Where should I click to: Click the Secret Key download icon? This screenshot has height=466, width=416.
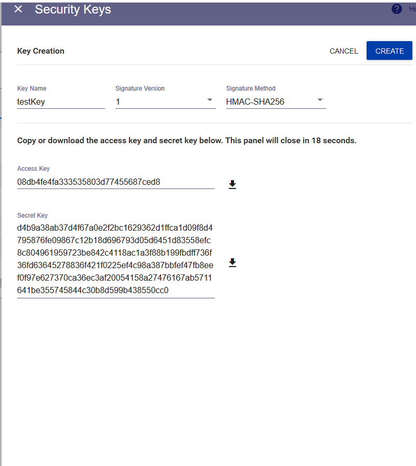pyautogui.click(x=232, y=262)
